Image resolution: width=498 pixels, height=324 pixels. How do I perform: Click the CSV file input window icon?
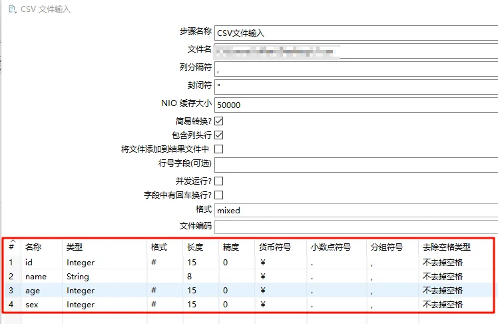pos(11,9)
